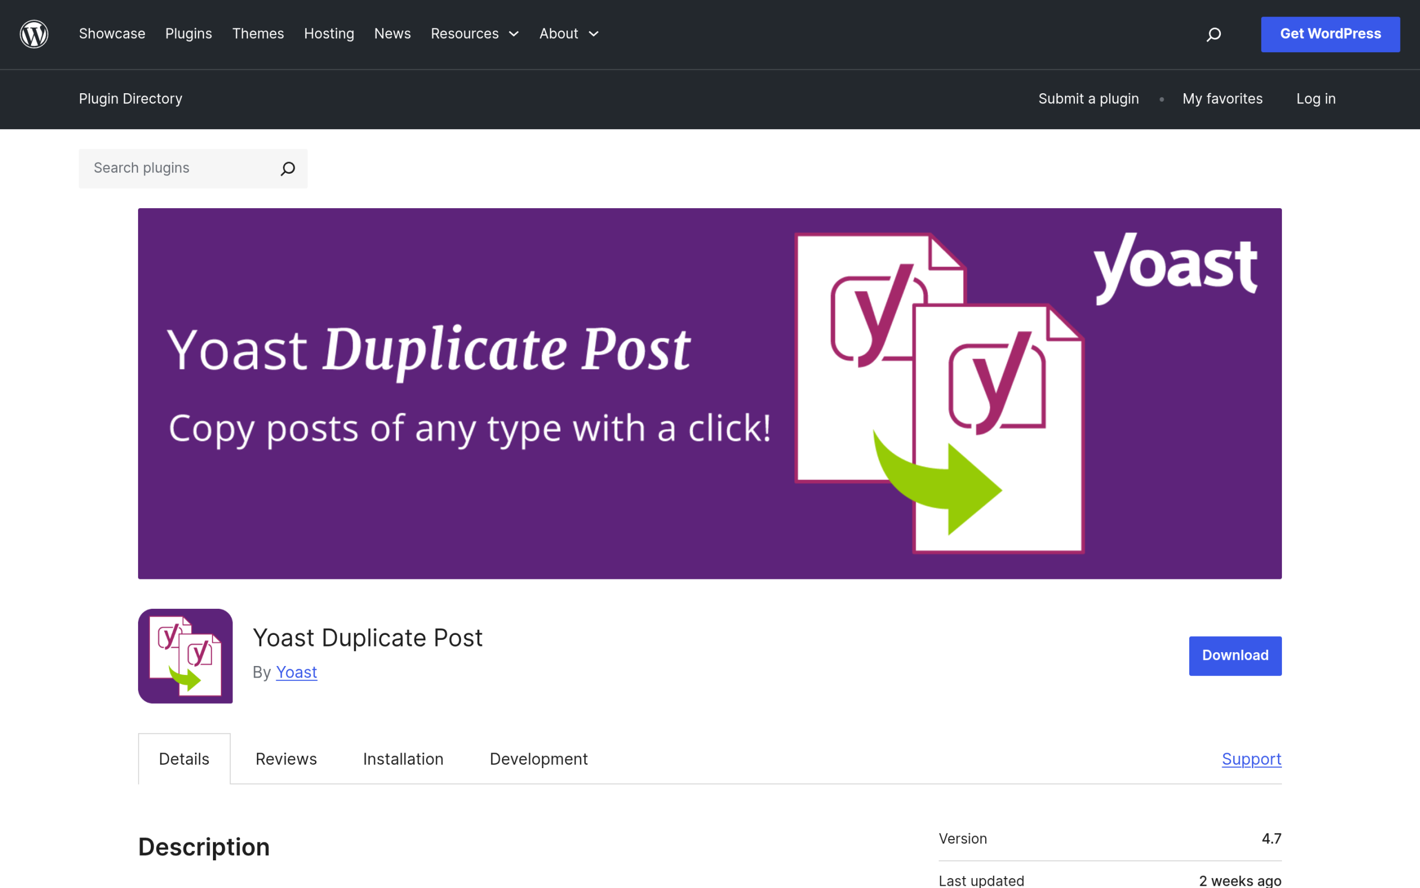The width and height of the screenshot is (1420, 888).
Task: Open the Support link
Action: pos(1251,759)
